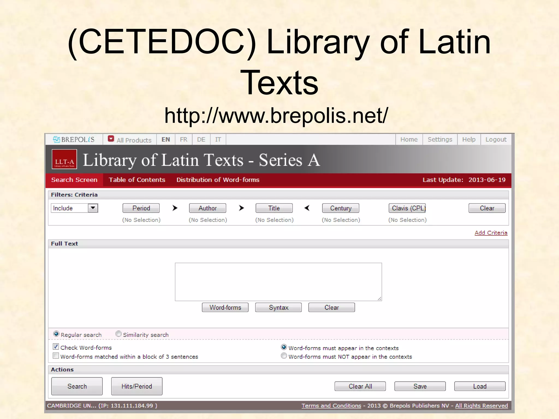Image resolution: width=559 pixels, height=419 pixels.
Task: Switch language to FR
Action: coord(184,139)
